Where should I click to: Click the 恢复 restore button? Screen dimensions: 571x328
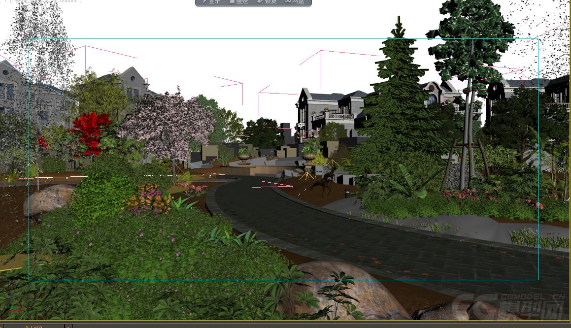click(x=267, y=2)
